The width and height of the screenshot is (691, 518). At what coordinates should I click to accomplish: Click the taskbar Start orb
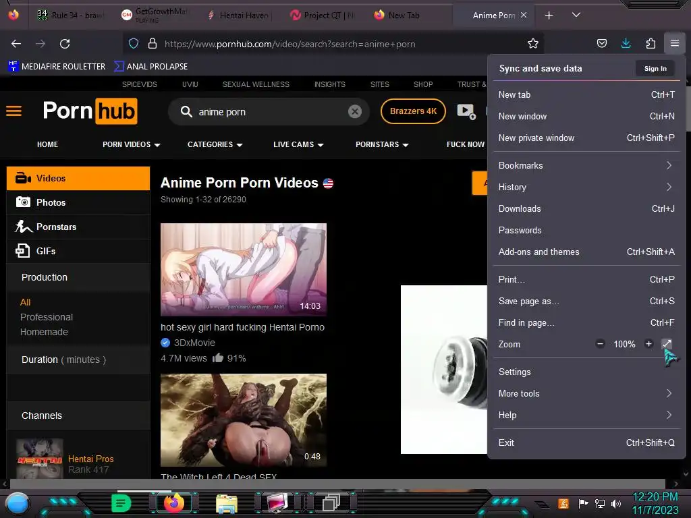click(17, 504)
